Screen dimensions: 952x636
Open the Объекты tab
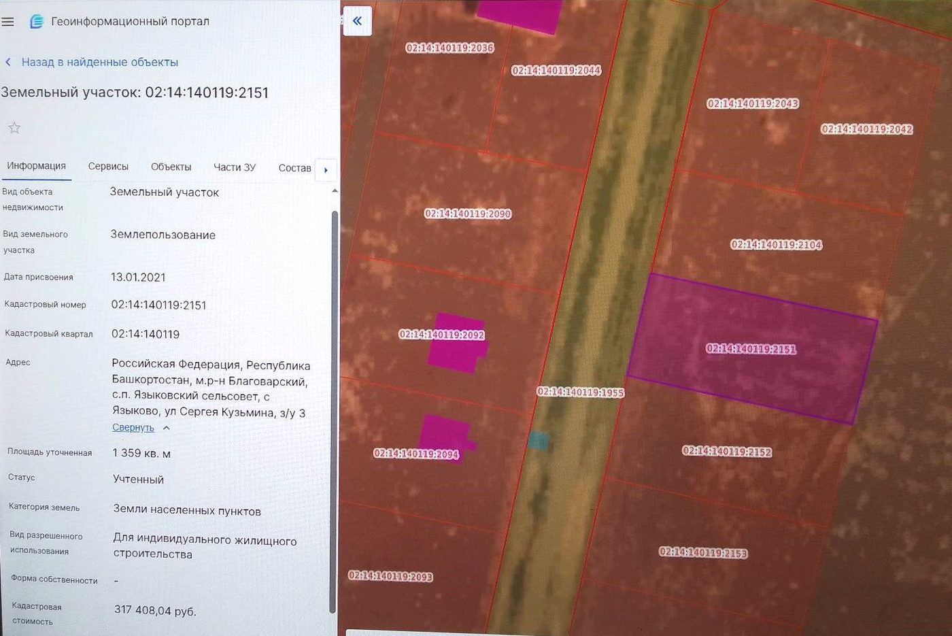171,167
